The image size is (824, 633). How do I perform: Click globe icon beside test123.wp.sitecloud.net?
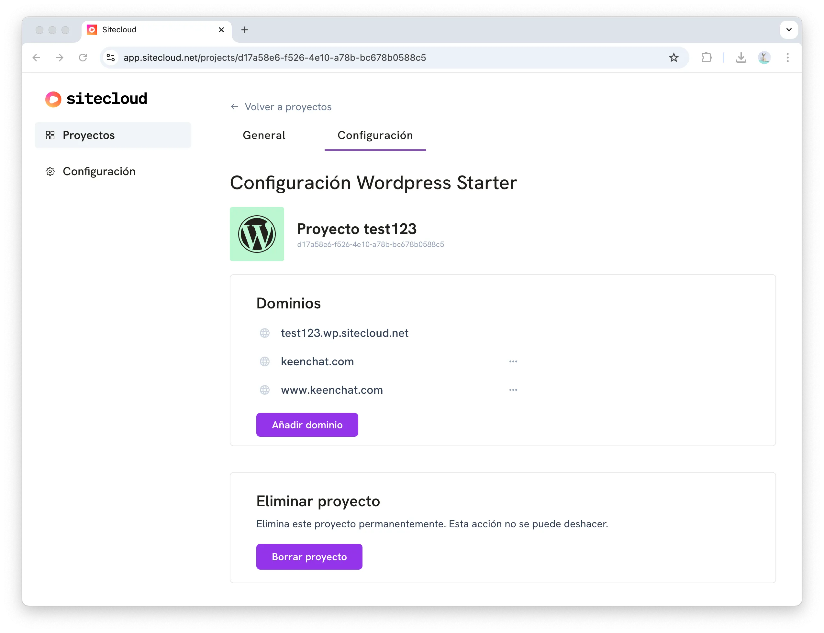tap(265, 333)
